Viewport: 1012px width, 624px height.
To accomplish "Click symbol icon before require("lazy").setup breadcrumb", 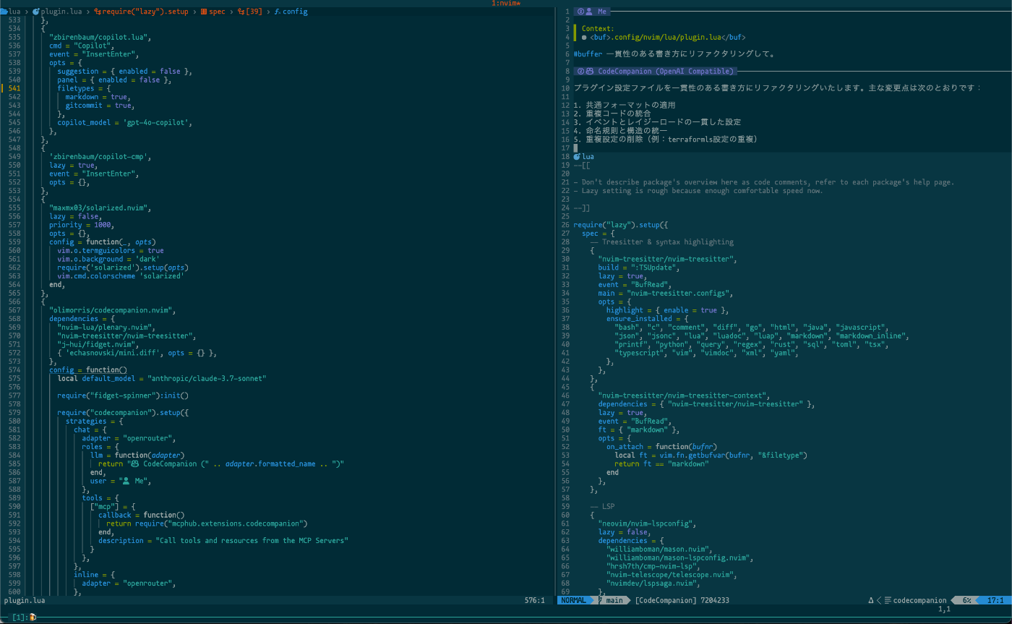I will coord(99,12).
